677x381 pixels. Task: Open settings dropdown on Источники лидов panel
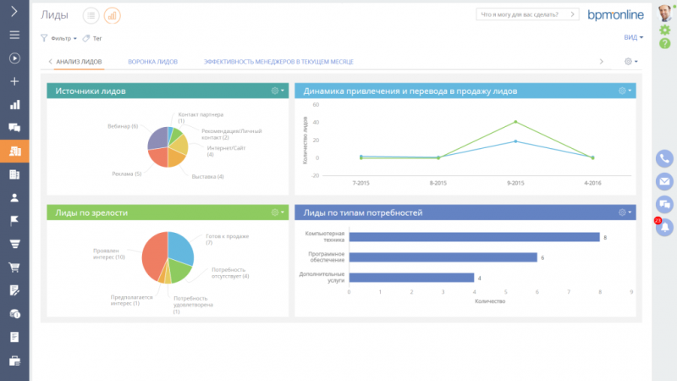click(278, 91)
